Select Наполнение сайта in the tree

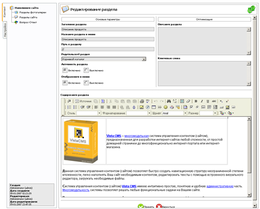tap(27, 8)
